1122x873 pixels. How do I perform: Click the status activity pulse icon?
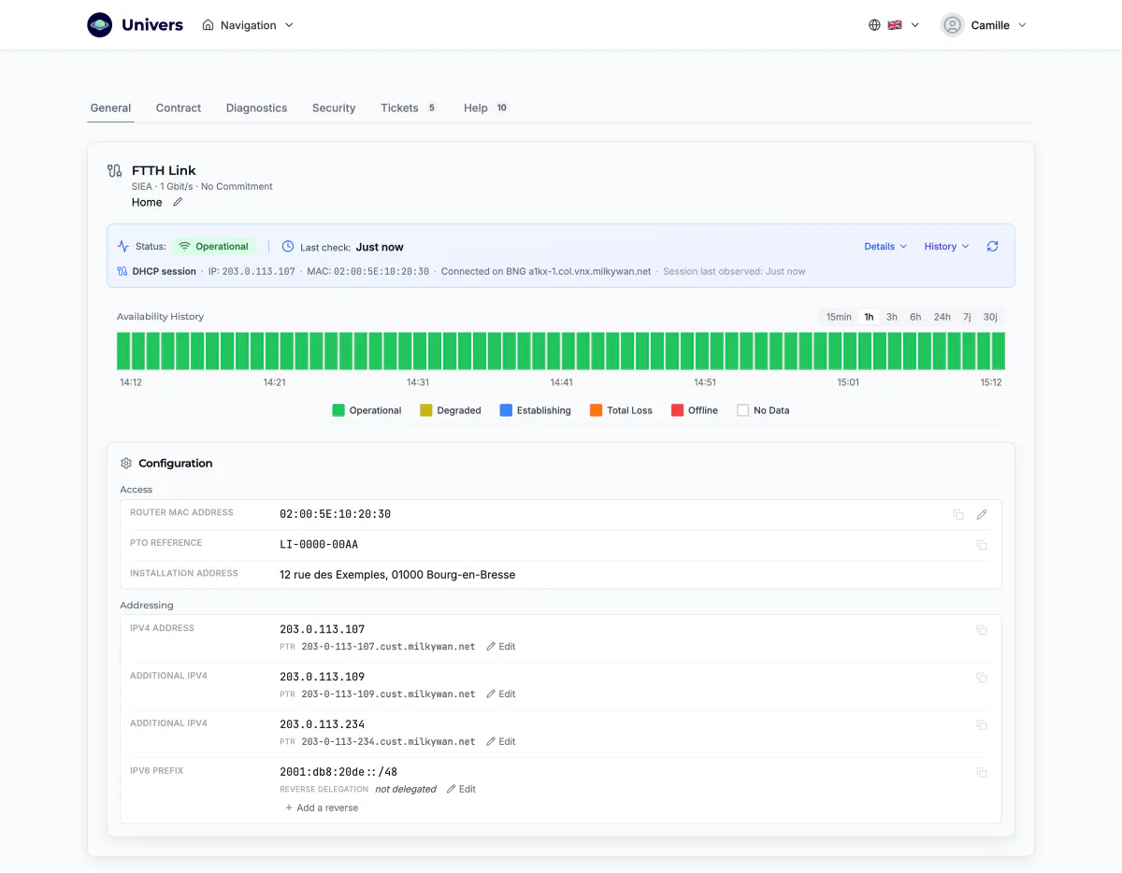pos(123,247)
